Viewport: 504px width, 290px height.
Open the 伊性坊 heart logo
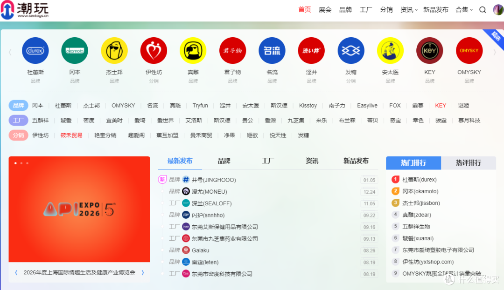click(x=154, y=51)
